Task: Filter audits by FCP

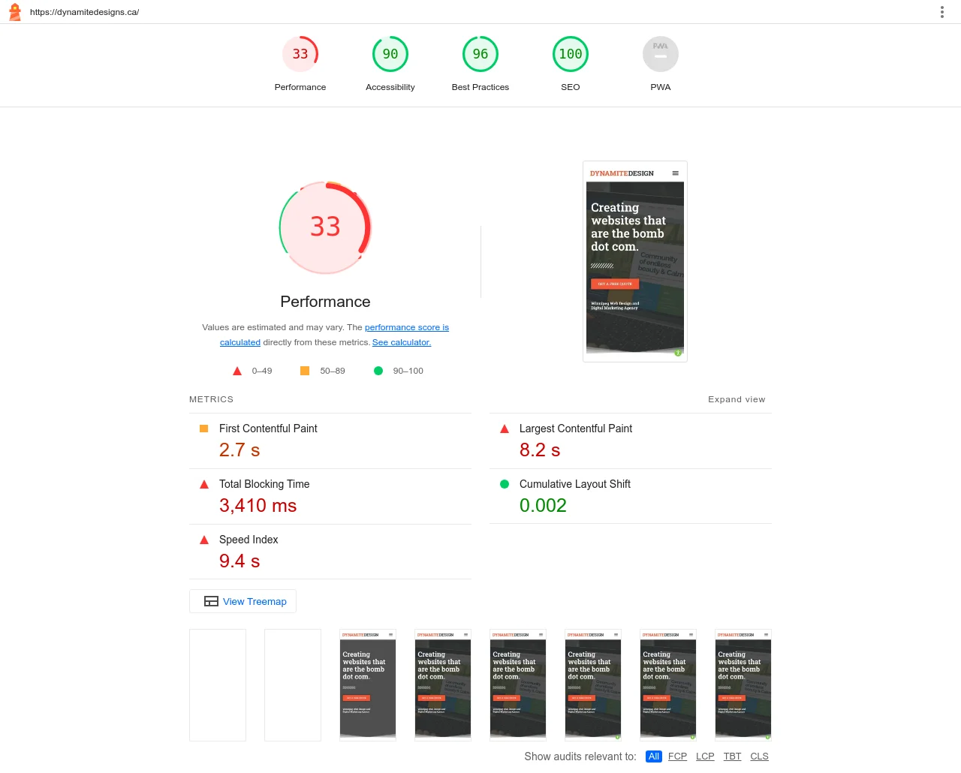Action: [677, 756]
